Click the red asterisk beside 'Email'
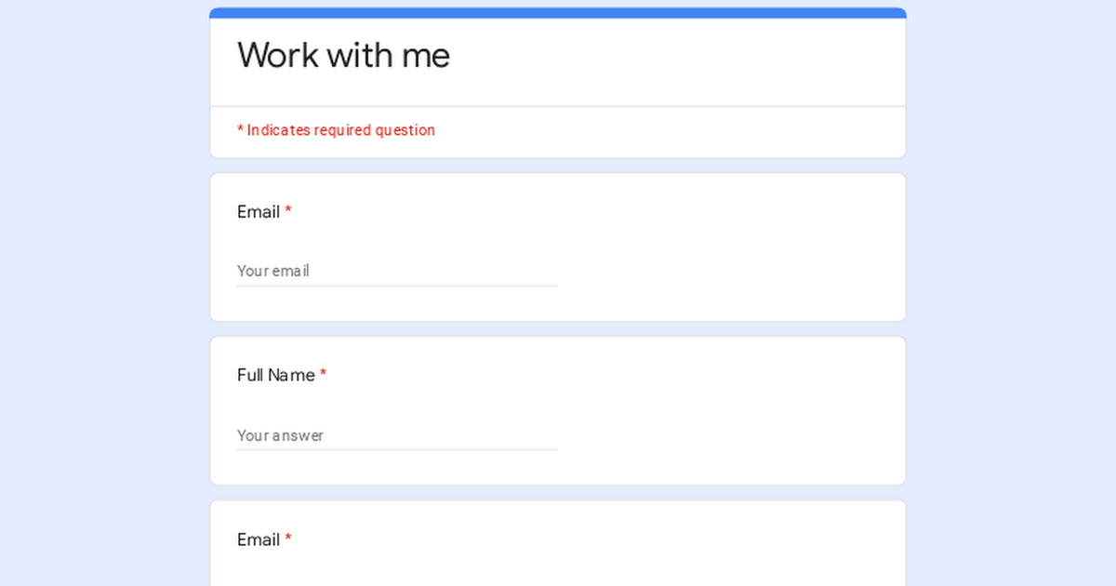This screenshot has width=1116, height=586. [288, 212]
